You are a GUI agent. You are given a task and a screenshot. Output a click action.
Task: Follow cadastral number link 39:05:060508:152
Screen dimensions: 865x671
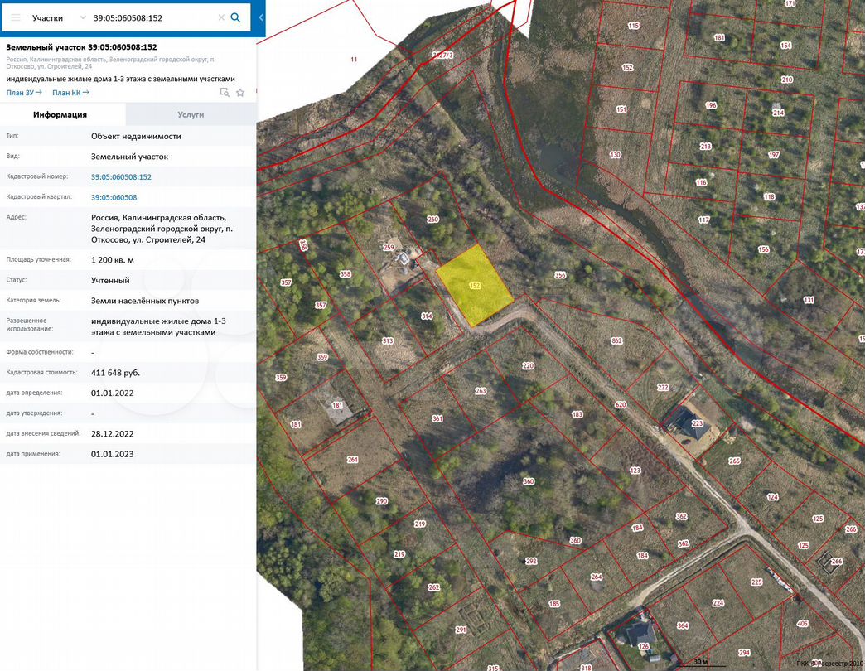point(121,176)
